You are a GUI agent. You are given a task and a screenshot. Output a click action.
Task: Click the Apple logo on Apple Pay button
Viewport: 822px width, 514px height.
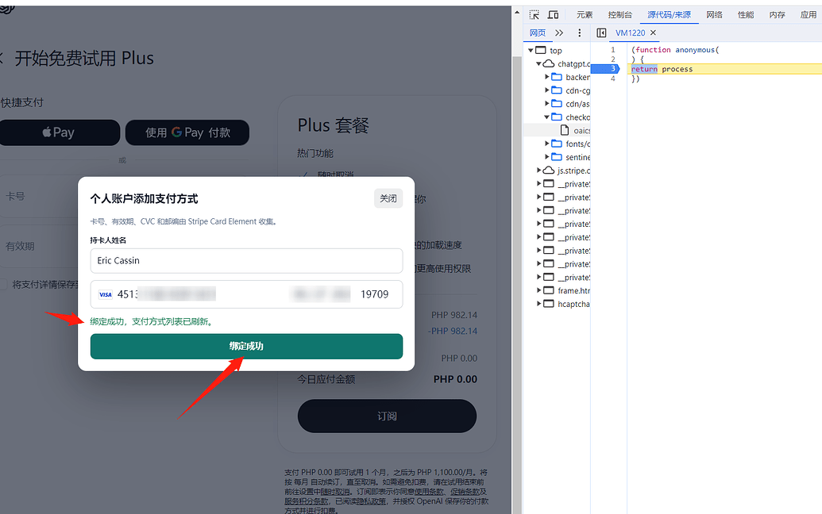point(47,132)
